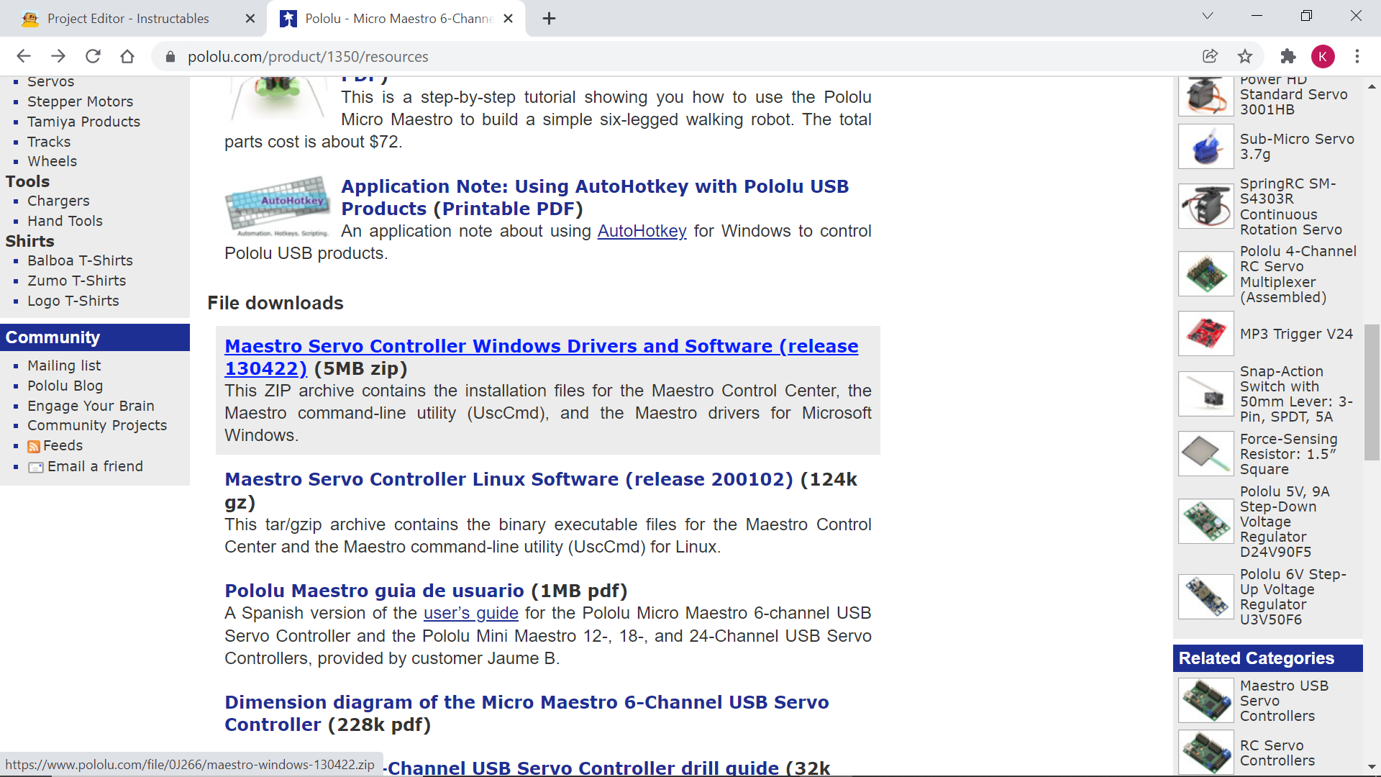The height and width of the screenshot is (777, 1381).
Task: Go to Tracks category
Action: tap(49, 142)
